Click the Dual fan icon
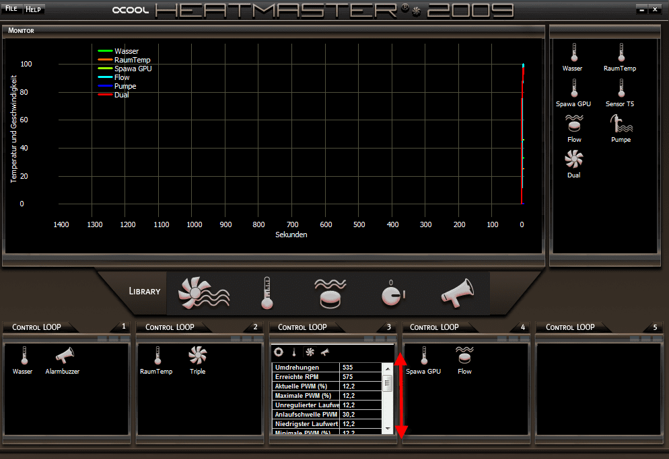 [574, 159]
